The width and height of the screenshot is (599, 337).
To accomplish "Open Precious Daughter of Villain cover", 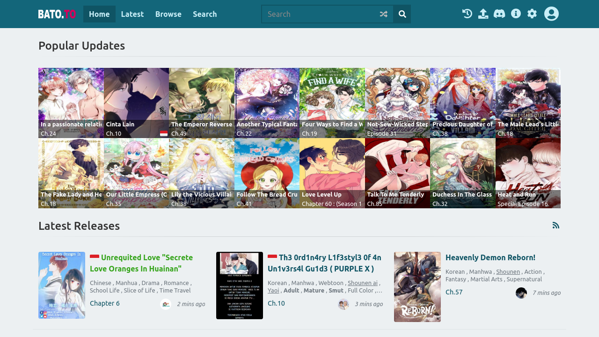I will (463, 103).
